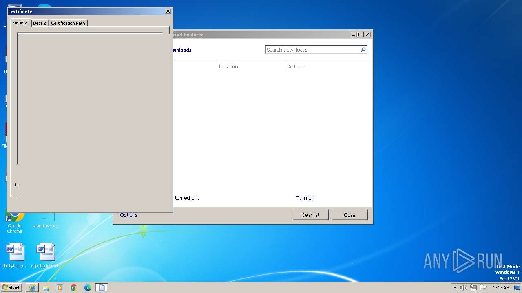Viewport: 522px width, 293px height.
Task: Open the Options link in downloads window
Action: click(x=128, y=215)
